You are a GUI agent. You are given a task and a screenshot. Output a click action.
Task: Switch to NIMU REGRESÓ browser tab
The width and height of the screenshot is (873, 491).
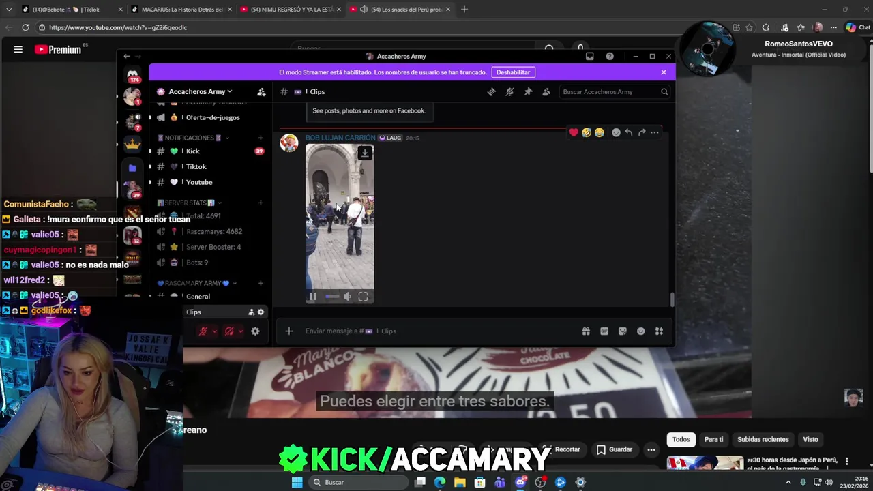291,10
